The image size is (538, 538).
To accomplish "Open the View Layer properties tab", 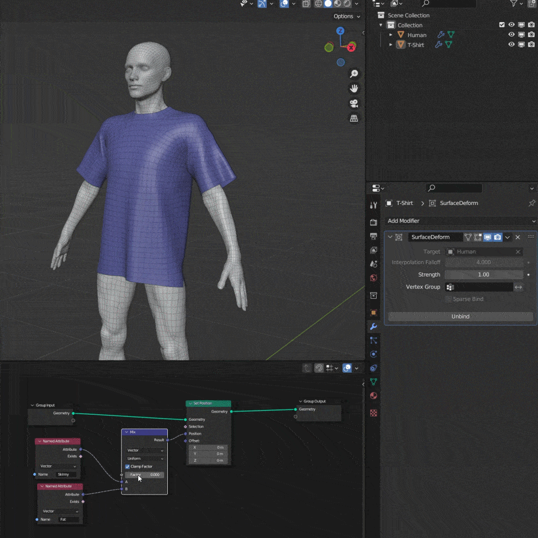I will point(374,250).
